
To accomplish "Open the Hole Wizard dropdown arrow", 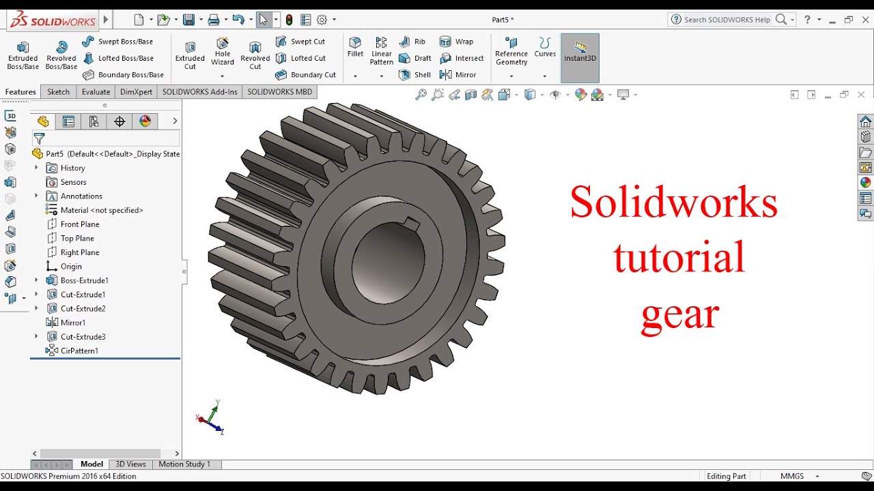I will [x=223, y=76].
